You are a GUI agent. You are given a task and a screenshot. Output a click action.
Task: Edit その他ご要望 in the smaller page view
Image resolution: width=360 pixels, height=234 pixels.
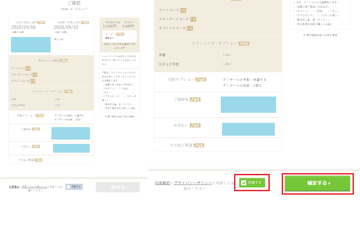[x=38, y=160]
